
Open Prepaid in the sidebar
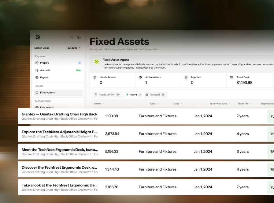(x=58, y=63)
